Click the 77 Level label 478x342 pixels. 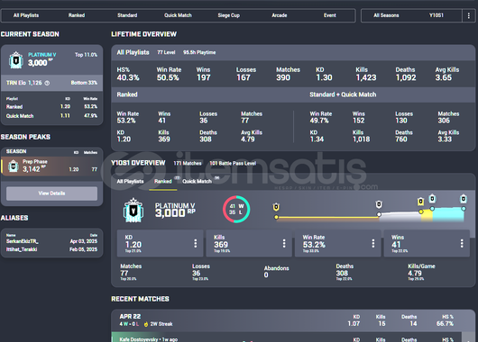[x=166, y=52]
